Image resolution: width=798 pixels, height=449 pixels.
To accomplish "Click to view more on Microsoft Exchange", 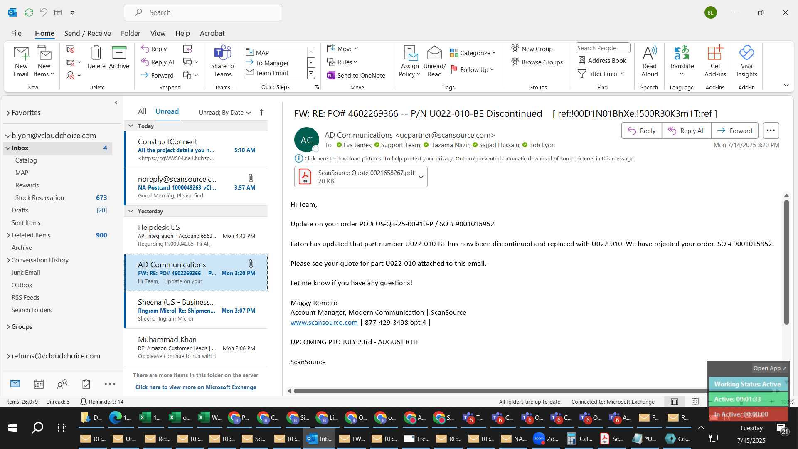I will tap(196, 387).
